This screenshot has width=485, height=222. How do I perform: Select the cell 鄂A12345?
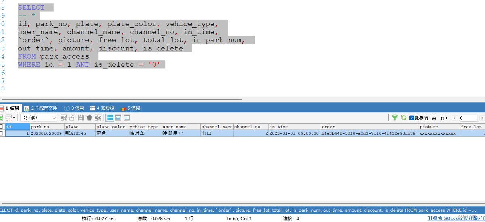coord(80,133)
